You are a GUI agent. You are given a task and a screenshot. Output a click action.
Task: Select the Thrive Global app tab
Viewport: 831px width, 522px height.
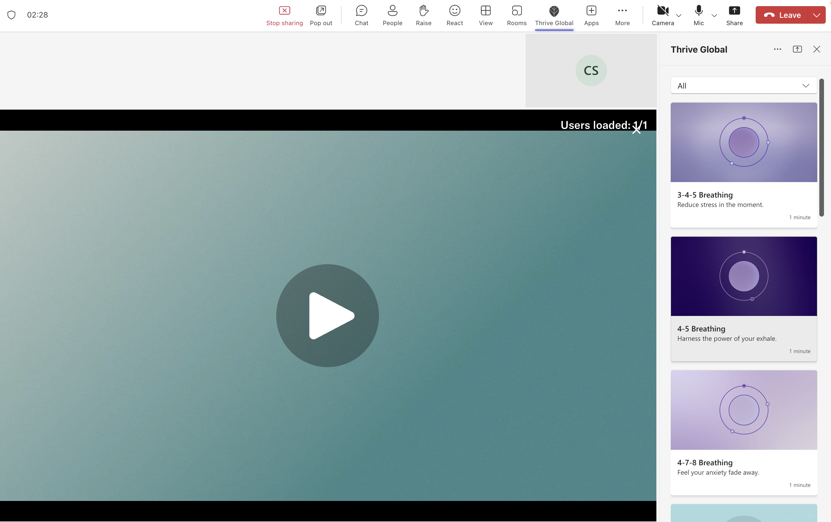click(x=554, y=15)
